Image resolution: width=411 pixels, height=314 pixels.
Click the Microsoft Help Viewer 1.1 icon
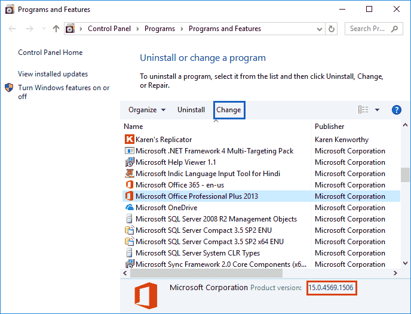[129, 162]
